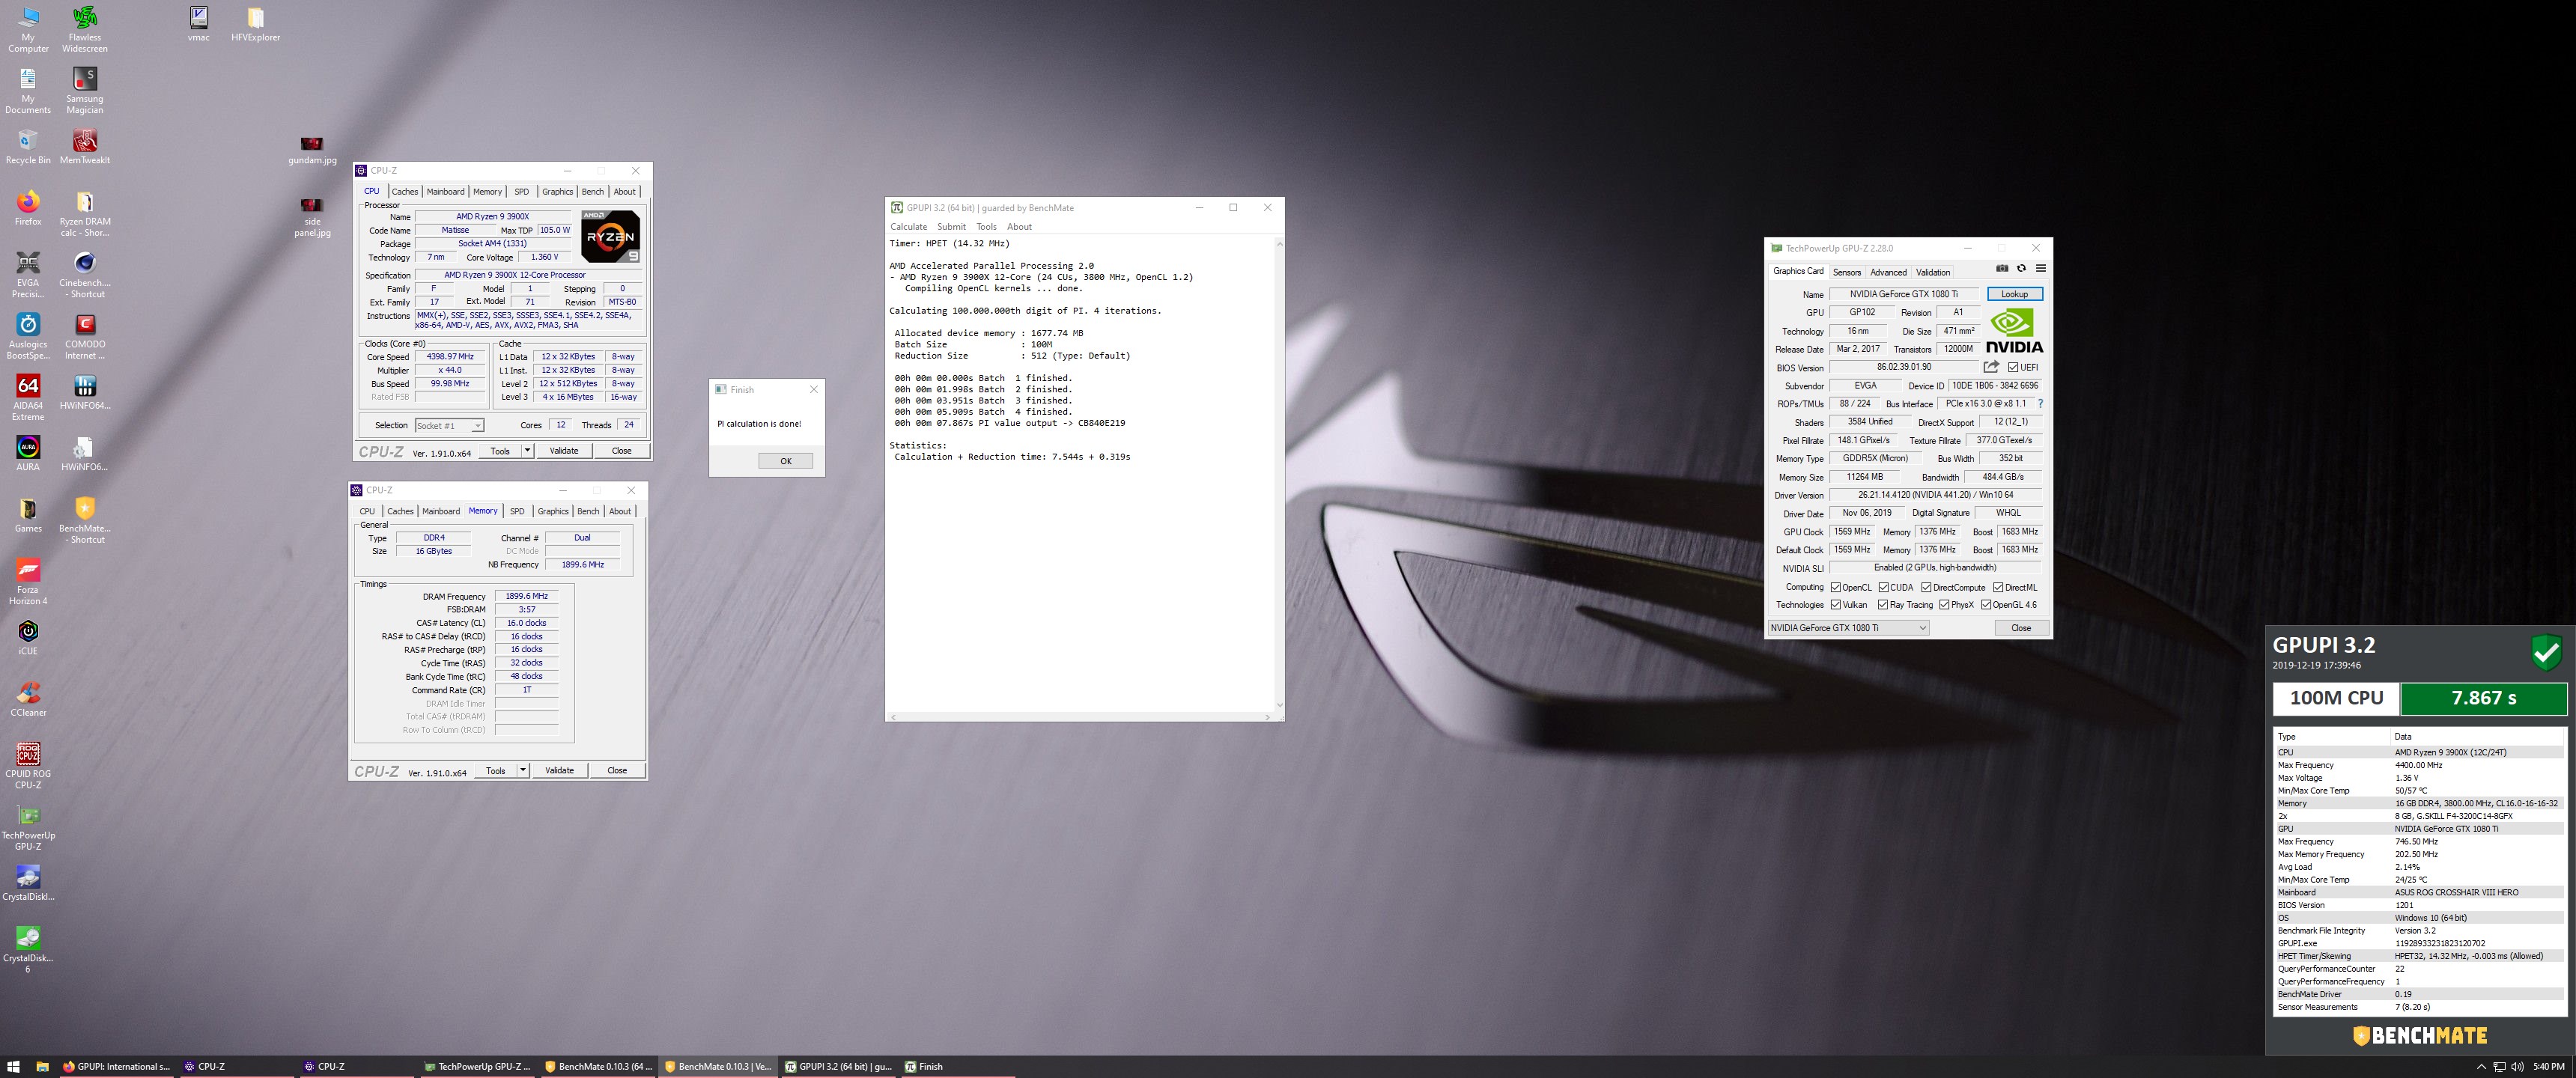This screenshot has height=1078, width=2576.
Task: Toggle the Vulkan checkbox in GPU-Z
Action: point(1835,604)
